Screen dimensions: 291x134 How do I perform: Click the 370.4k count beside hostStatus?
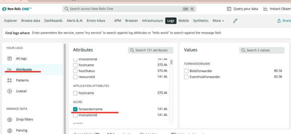pos(162,71)
